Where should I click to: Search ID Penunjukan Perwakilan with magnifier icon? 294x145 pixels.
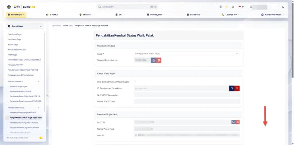pos(232,88)
